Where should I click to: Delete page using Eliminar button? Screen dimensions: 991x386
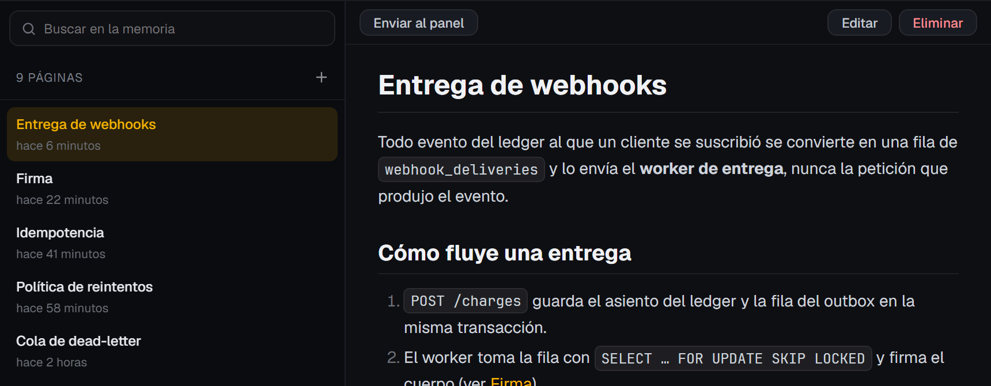[x=938, y=23]
